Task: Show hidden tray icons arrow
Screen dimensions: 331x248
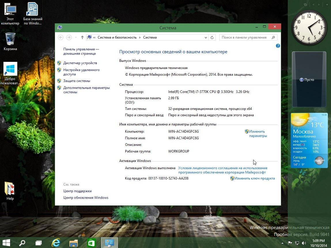Action: [x=282, y=243]
